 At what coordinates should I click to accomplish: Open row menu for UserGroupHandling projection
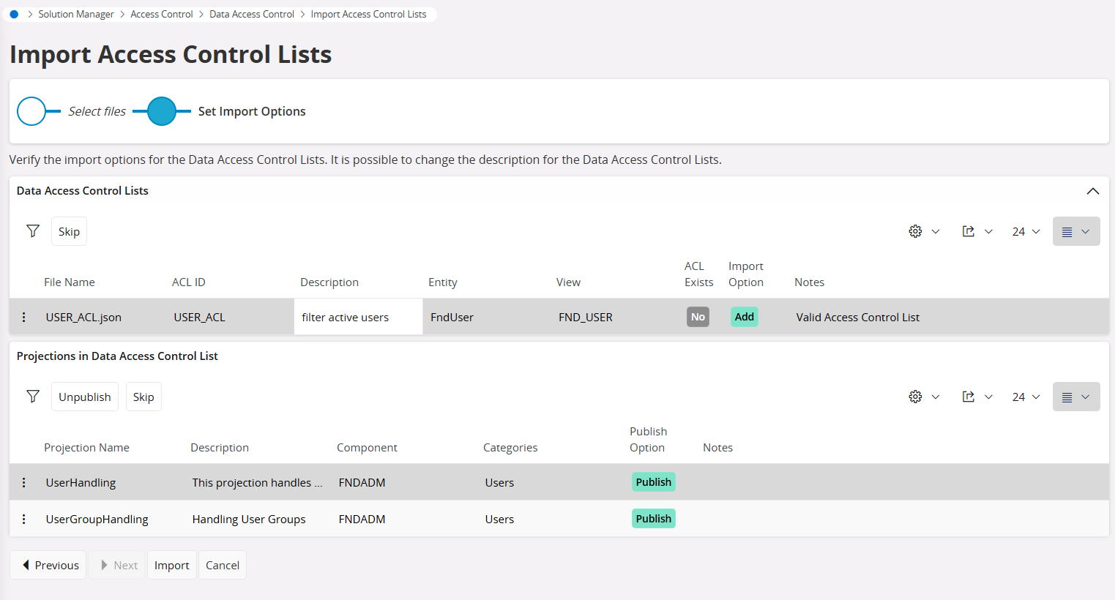point(24,519)
